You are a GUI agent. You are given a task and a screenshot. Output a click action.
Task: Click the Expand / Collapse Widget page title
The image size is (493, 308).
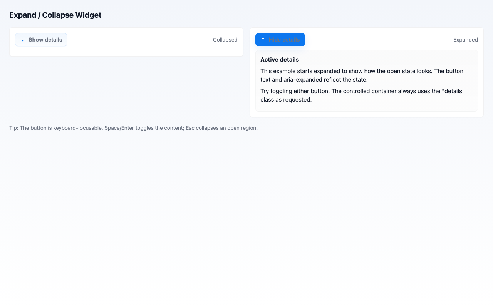coord(55,15)
